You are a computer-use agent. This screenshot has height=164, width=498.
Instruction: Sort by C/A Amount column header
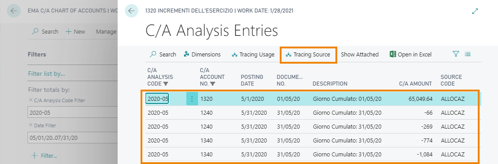tap(415, 84)
